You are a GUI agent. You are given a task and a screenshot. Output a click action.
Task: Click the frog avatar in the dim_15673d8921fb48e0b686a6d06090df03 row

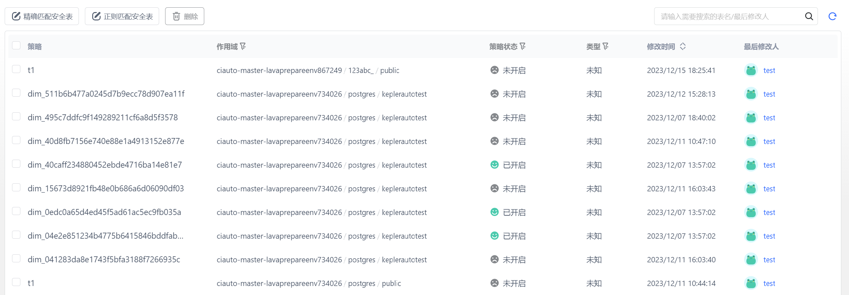coord(751,189)
